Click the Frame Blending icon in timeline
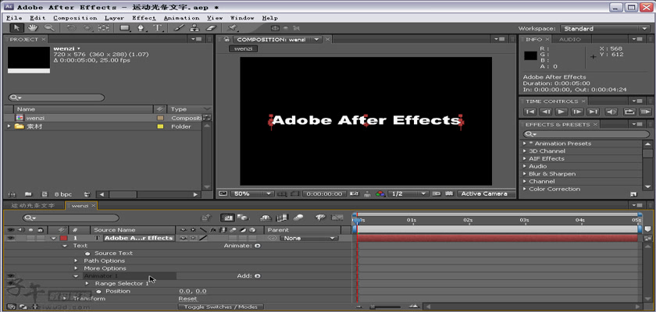Viewport: 656px width, 312px height. [x=283, y=218]
